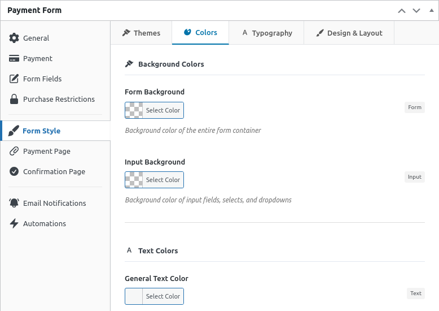This screenshot has height=311, width=439.
Task: Click the General gear icon in sidebar
Action: (14, 38)
